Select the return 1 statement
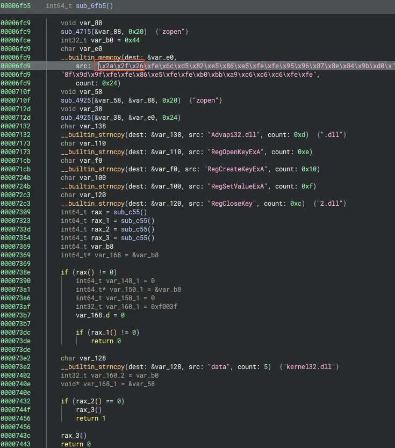The image size is (395, 448). (91, 418)
